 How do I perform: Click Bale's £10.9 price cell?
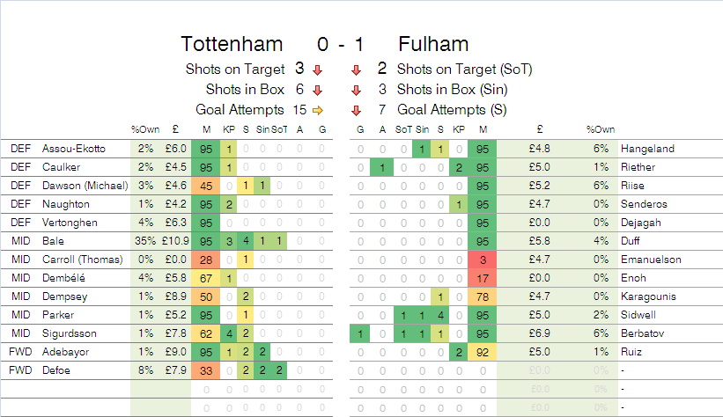(x=175, y=241)
